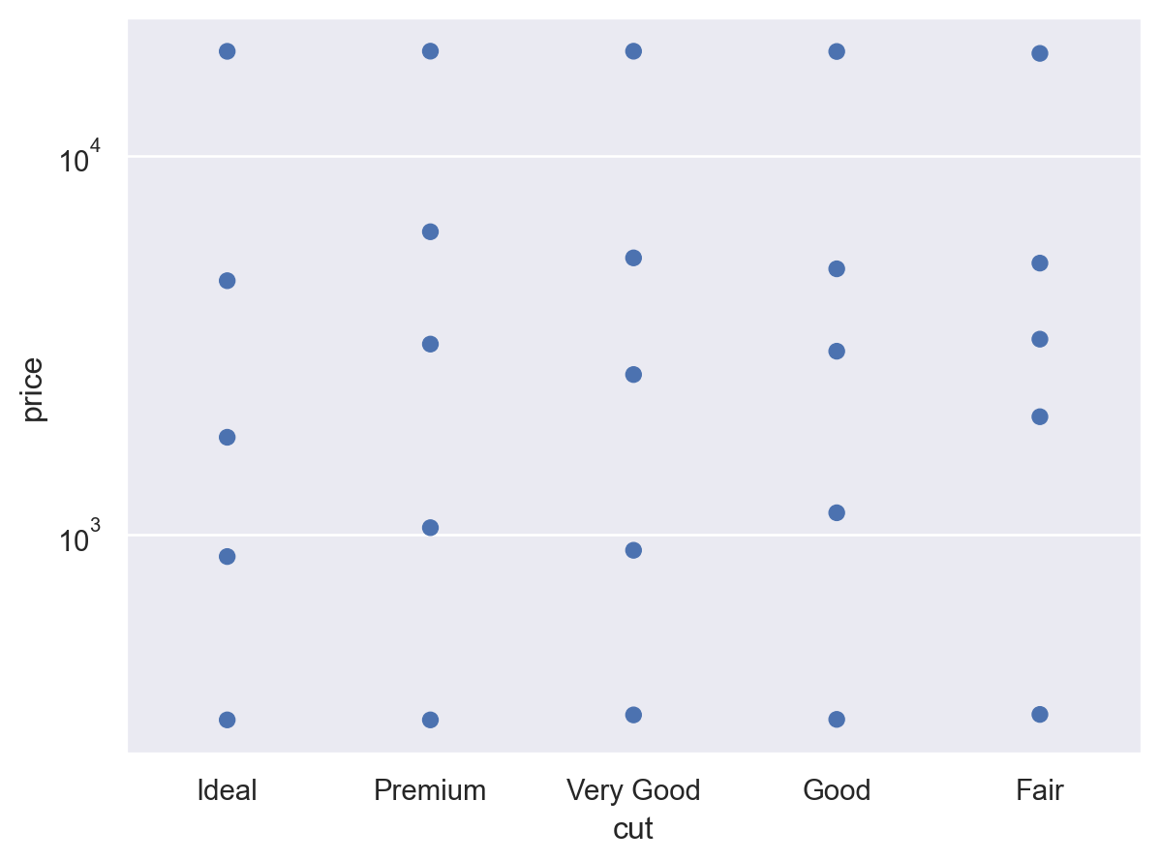Click the 'cut' x-axis title
Viewport: 1160px width, 862px height.
pyautogui.click(x=633, y=830)
